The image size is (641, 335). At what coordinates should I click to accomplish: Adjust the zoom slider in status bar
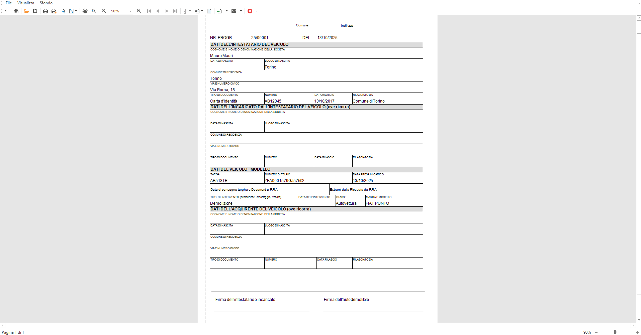coord(615,332)
